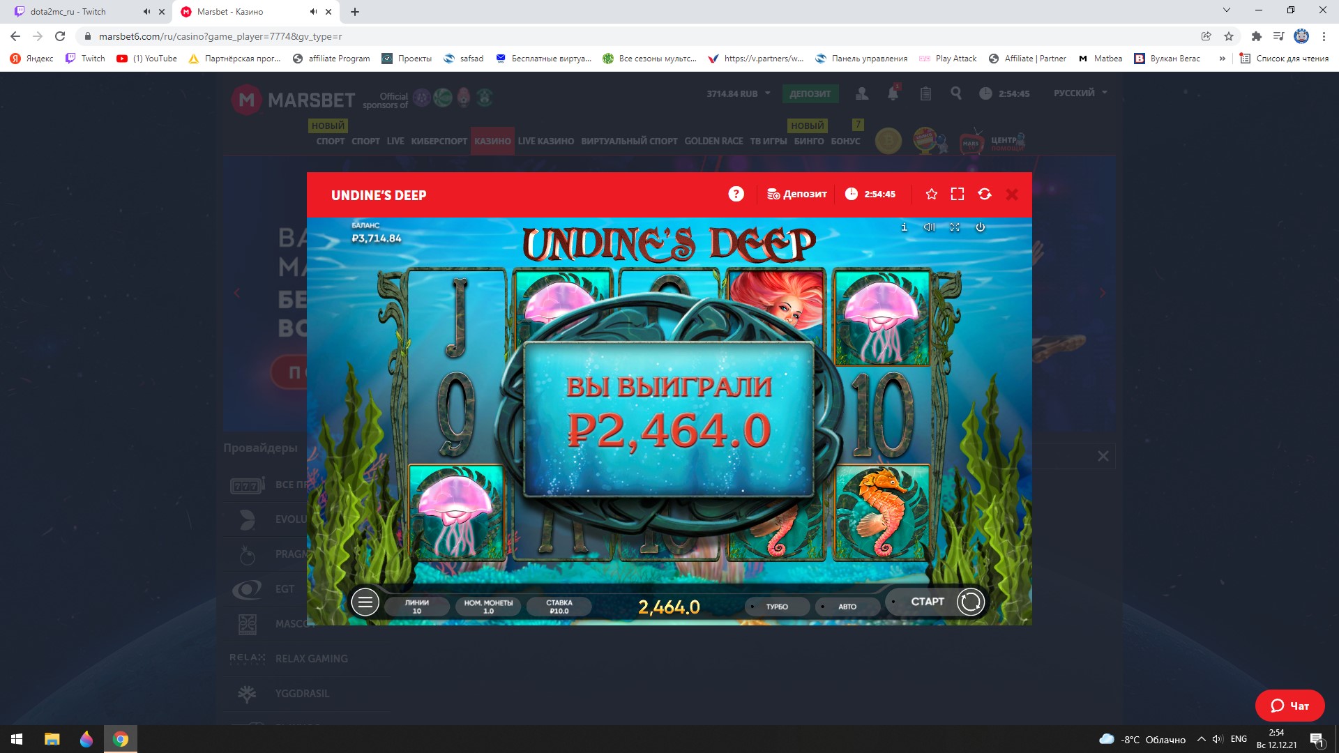Open game in fullscreen frame icon

pos(958,194)
